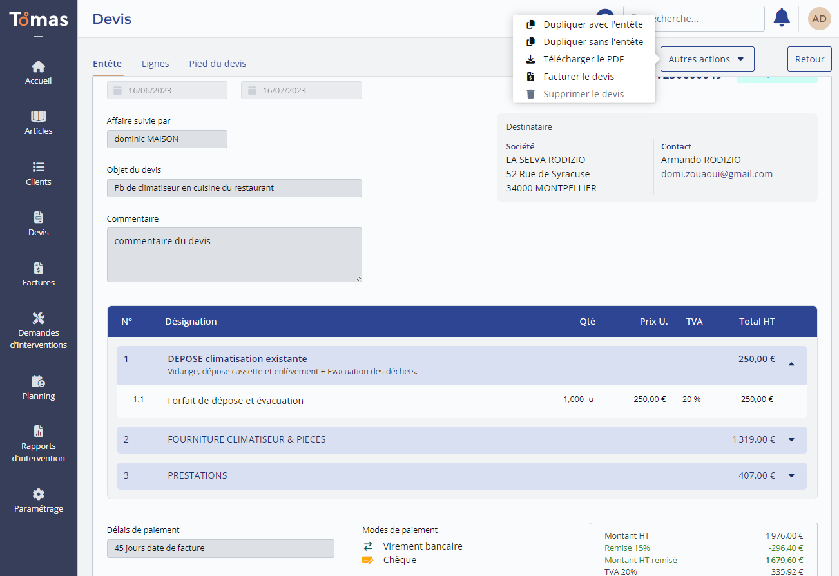Viewport: 839px width, 576px height.
Task: Go to Clients list icon
Action: [x=39, y=168]
